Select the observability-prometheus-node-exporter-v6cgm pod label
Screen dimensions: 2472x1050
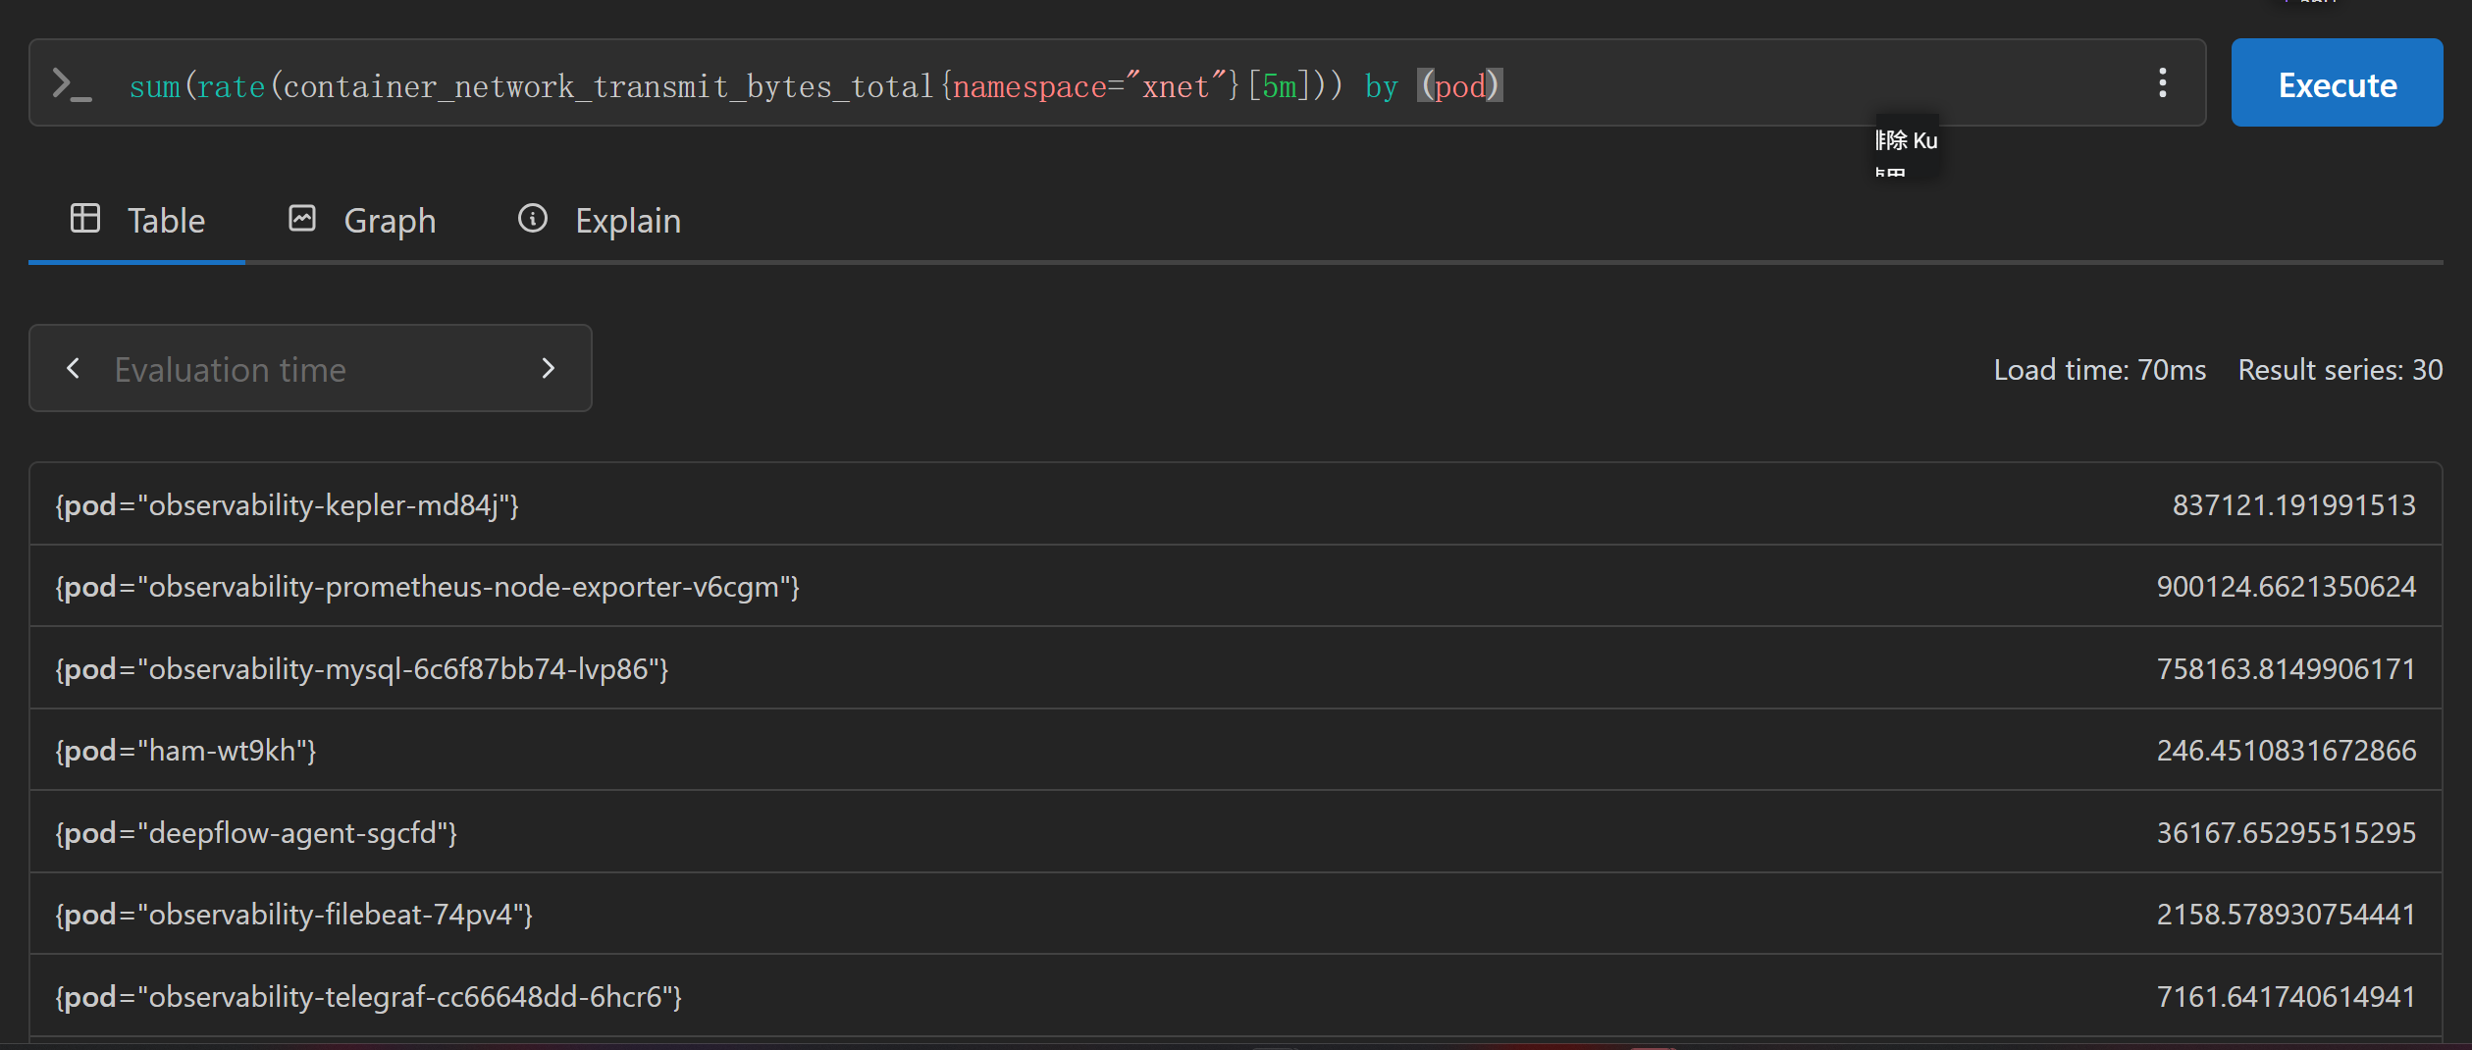tap(428, 587)
